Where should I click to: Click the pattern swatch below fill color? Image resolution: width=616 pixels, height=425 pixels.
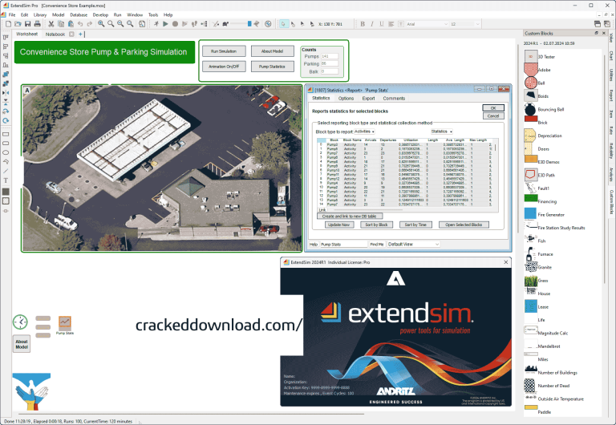click(x=6, y=200)
